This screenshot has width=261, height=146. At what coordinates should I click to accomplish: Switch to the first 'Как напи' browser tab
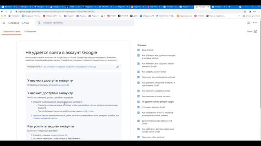(8, 7)
